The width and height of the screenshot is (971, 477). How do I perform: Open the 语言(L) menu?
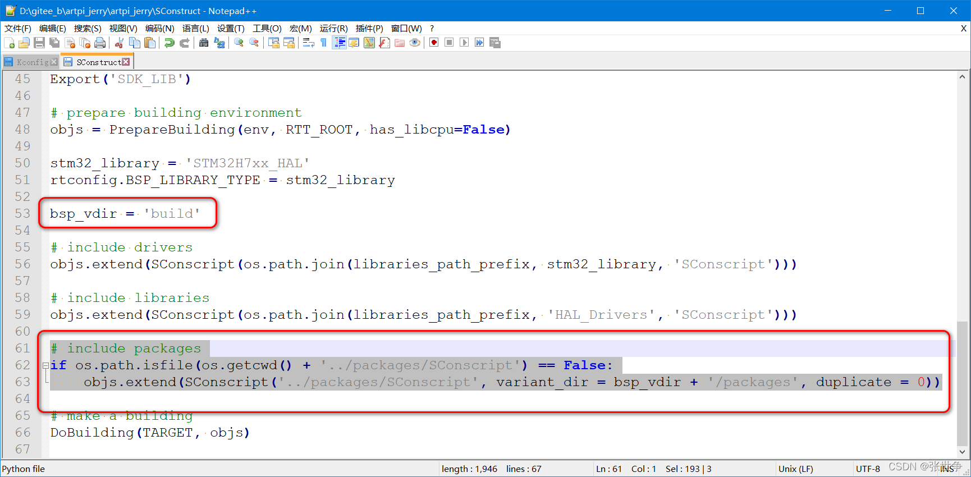coord(195,28)
